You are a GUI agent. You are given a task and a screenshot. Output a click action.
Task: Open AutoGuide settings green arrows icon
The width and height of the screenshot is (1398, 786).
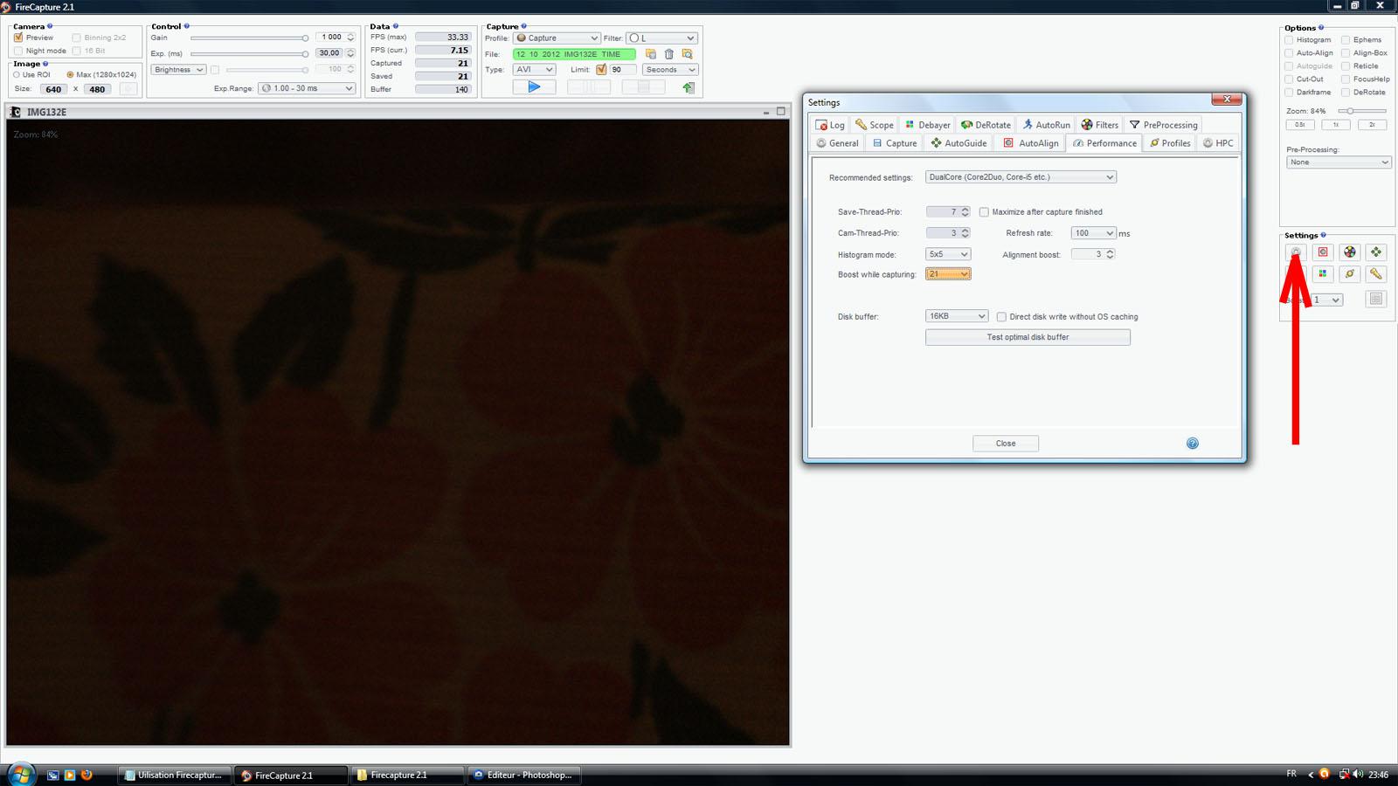point(1376,252)
